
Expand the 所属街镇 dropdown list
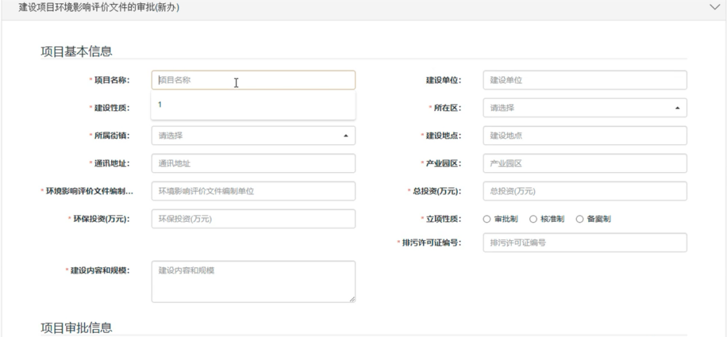[253, 135]
